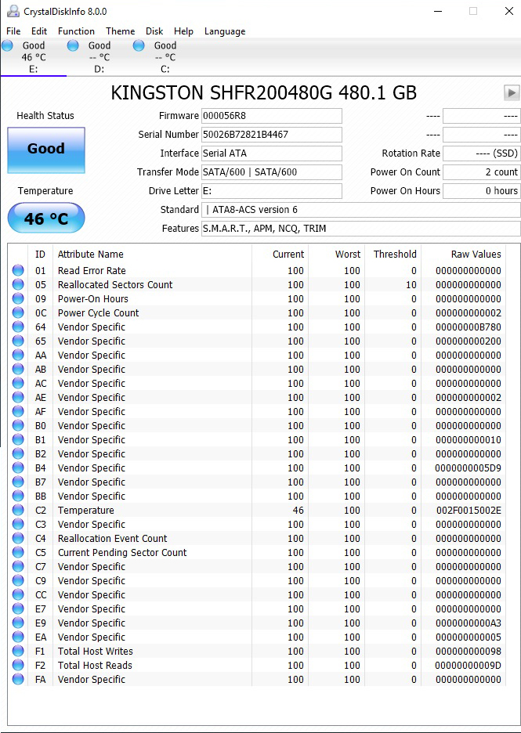Screen dimensions: 521x733
Task: Click the Interface value field
Action: (272, 153)
